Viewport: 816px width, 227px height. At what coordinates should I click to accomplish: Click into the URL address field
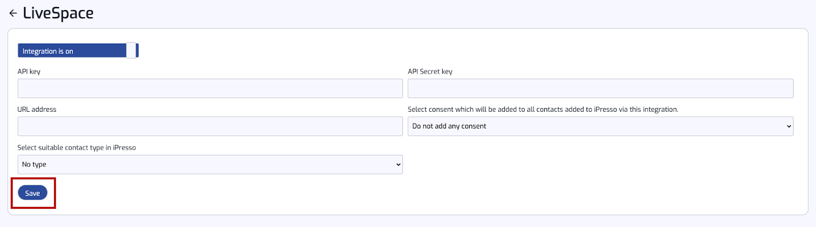[x=210, y=126]
